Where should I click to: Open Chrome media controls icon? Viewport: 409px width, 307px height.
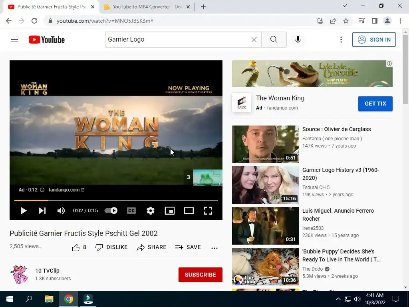tap(361, 21)
